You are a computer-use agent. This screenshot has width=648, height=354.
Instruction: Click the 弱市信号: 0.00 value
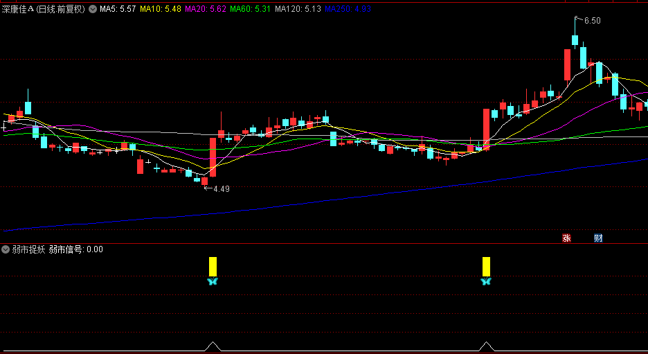(x=76, y=249)
